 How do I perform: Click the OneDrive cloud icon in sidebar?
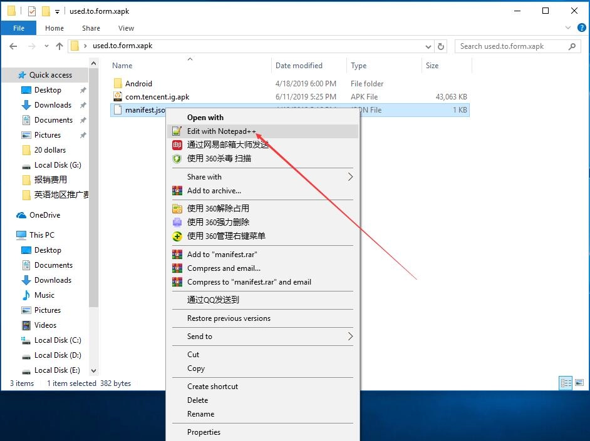pyautogui.click(x=21, y=215)
